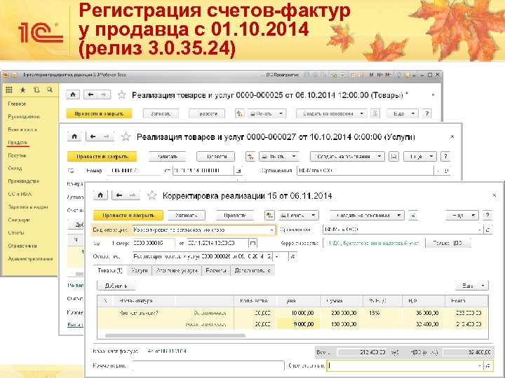Click Провести и закрыть in Корректировка реализации window

[128, 216]
